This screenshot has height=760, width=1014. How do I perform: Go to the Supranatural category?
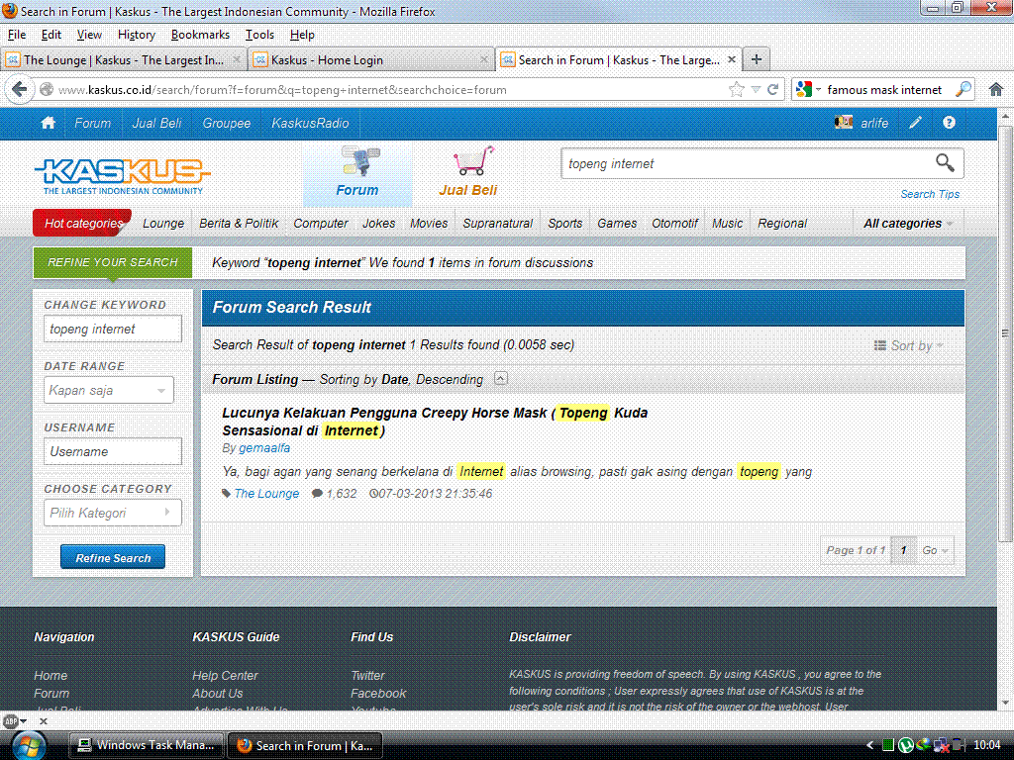coord(497,224)
